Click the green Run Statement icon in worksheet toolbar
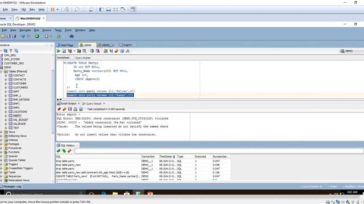364x204 pixels. click(59, 51)
